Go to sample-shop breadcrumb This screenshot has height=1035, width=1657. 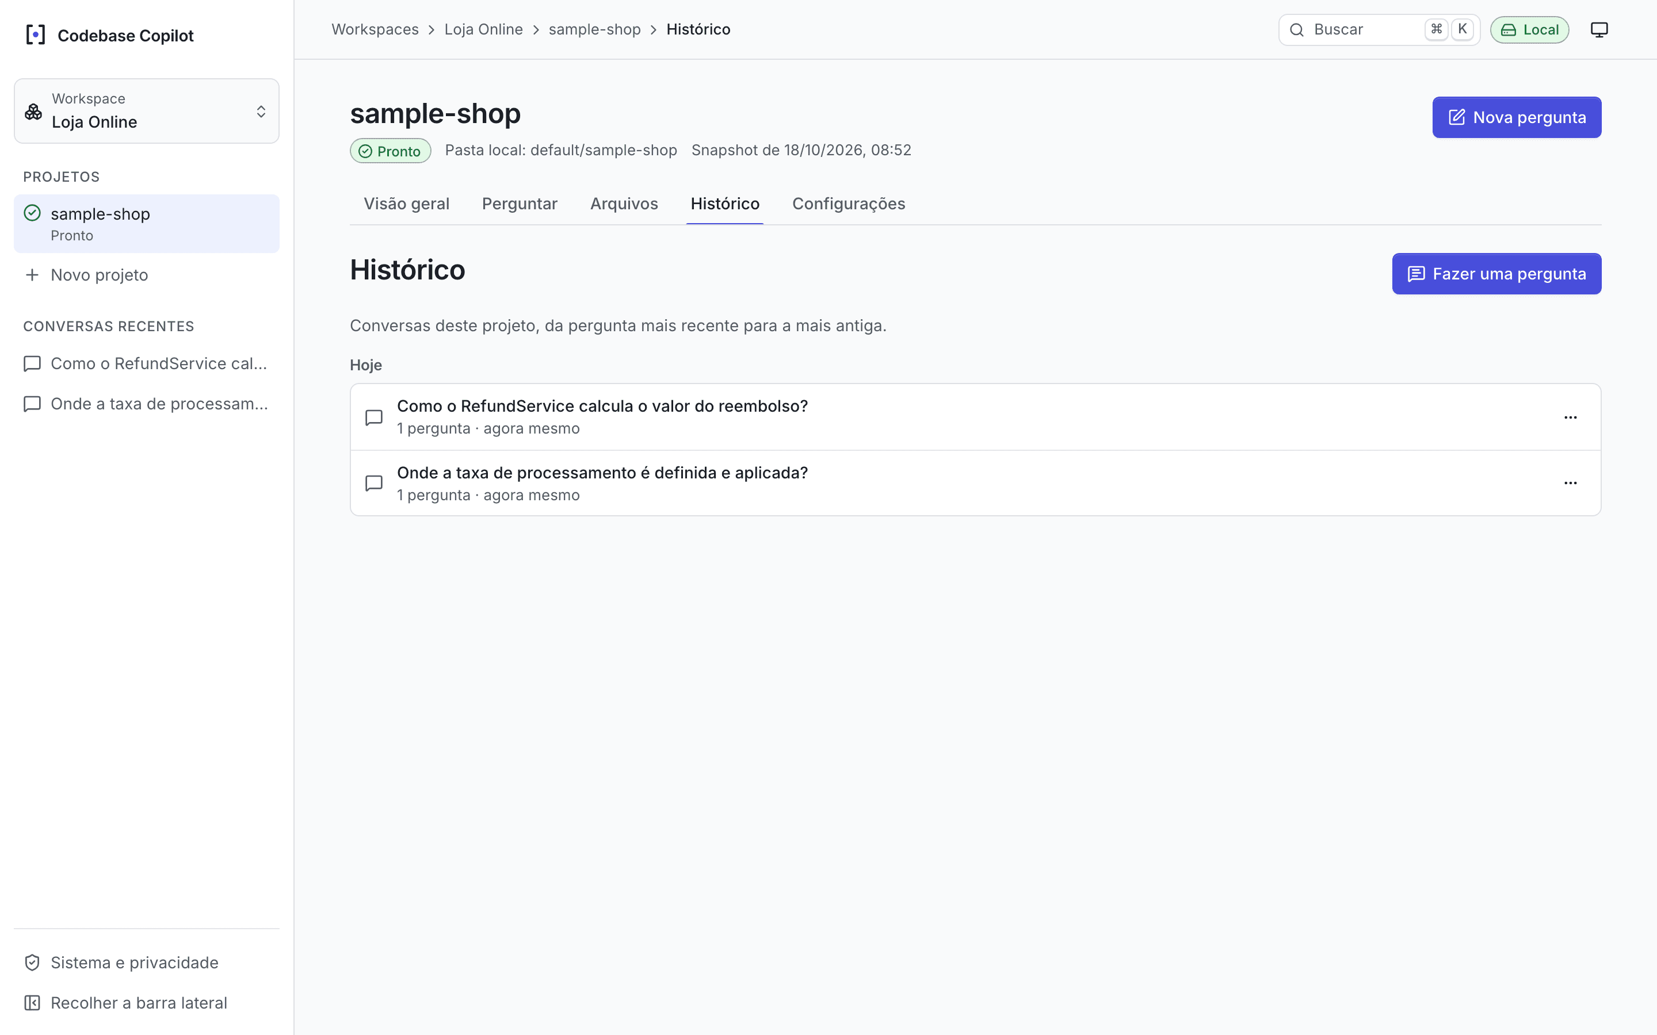tap(594, 29)
